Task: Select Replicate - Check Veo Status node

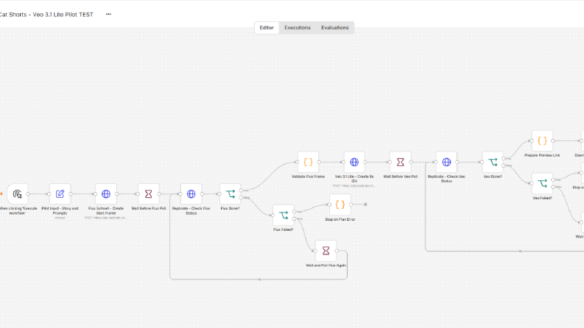Action: [446, 162]
